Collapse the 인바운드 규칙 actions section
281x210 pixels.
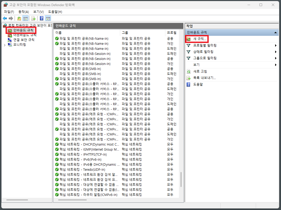point(275,32)
